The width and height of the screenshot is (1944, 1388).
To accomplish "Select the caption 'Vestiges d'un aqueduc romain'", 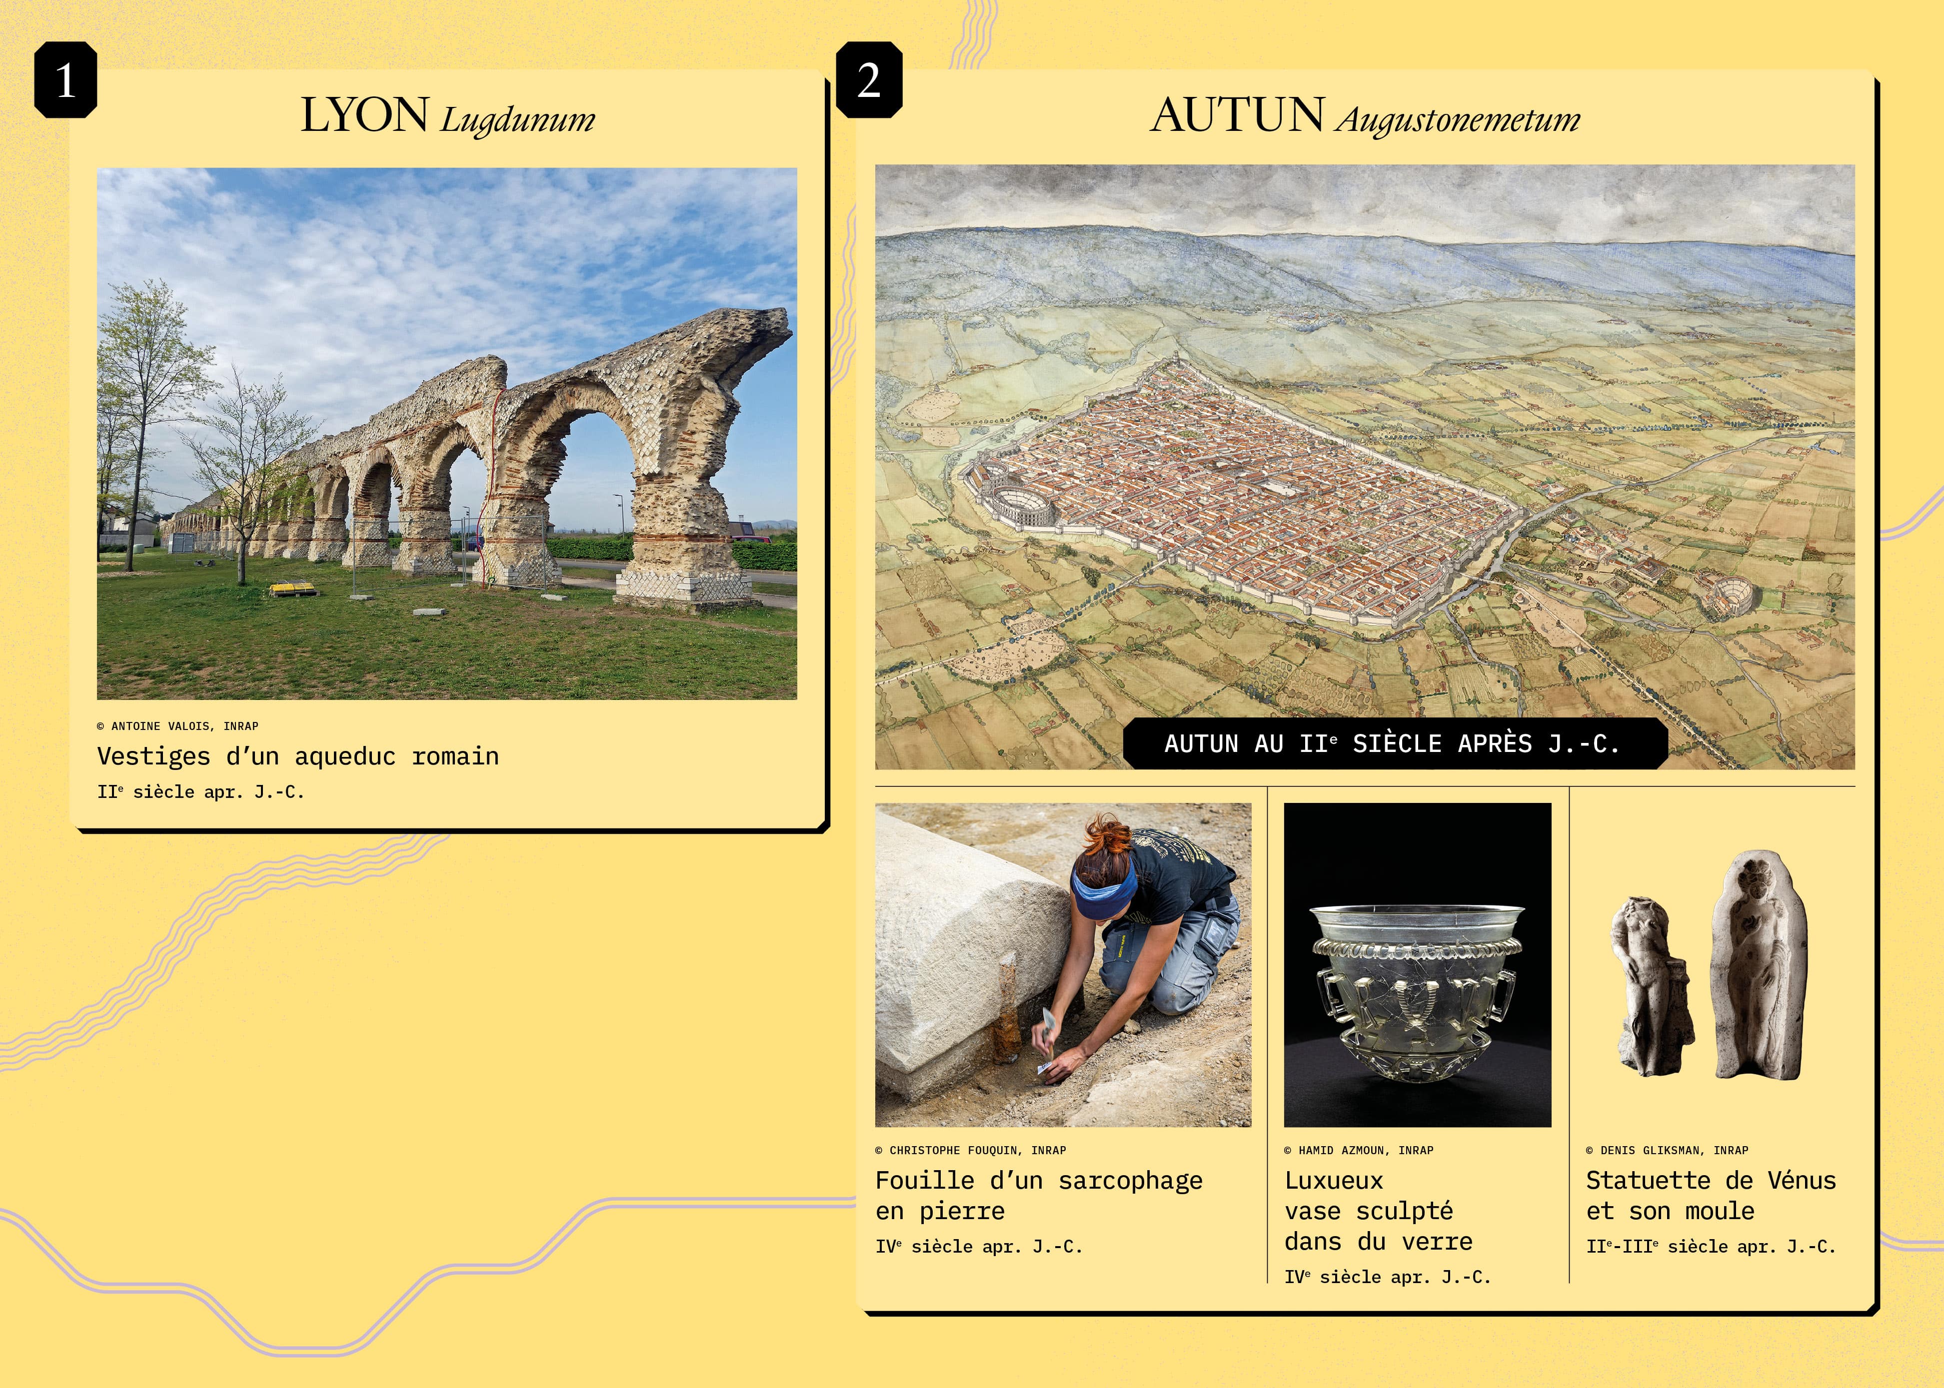I will pos(298,756).
